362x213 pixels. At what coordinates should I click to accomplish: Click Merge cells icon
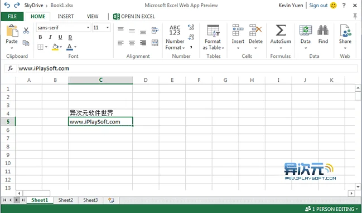[155, 43]
